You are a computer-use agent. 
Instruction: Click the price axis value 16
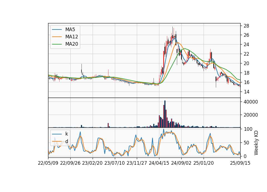coord(246,82)
